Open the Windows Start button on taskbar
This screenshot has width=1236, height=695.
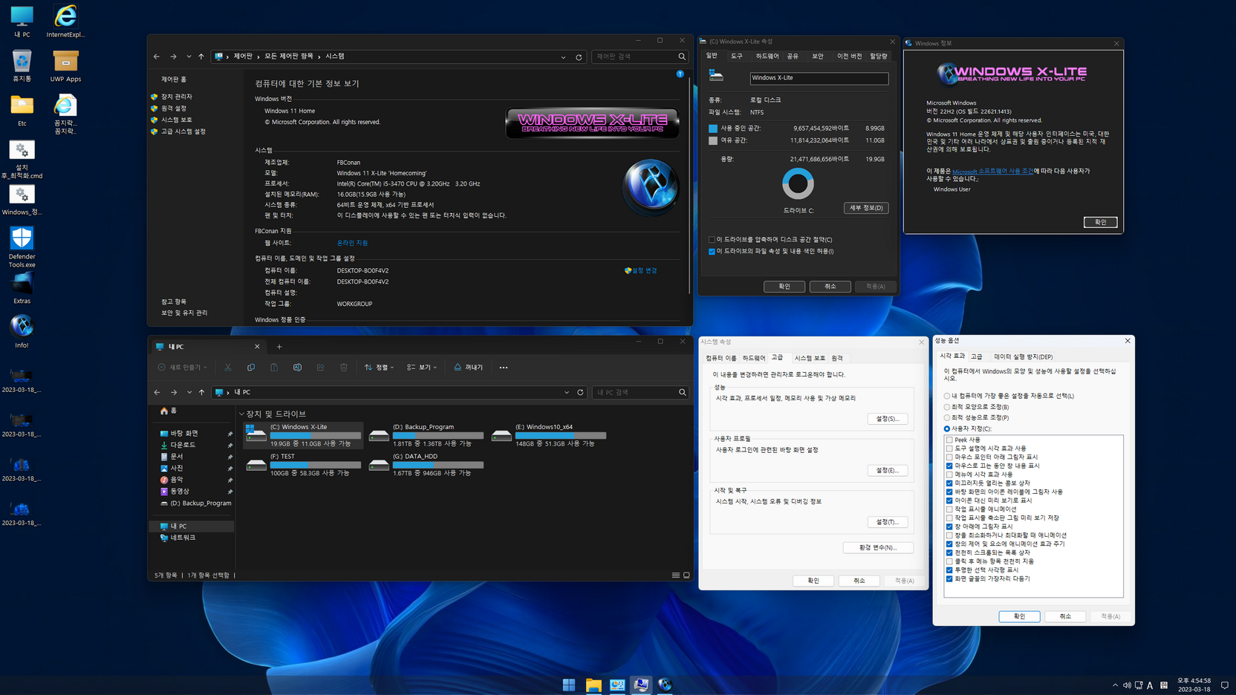click(x=569, y=685)
